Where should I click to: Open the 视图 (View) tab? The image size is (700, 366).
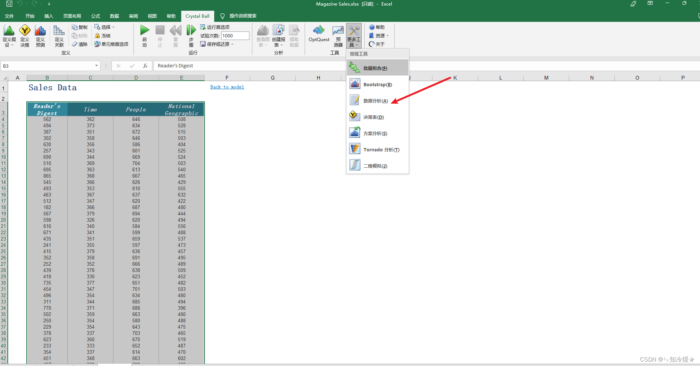152,16
